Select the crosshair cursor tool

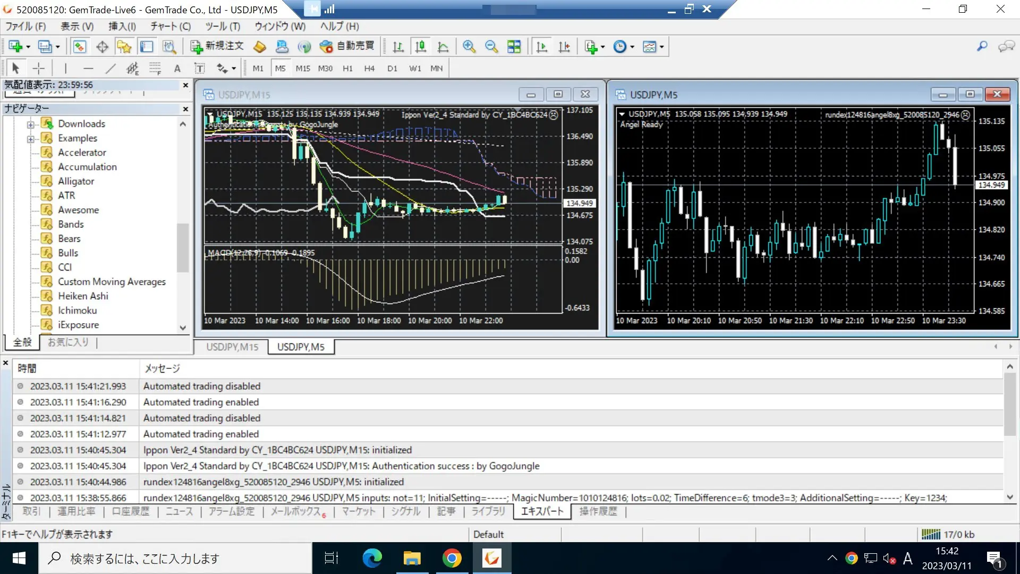click(x=38, y=68)
